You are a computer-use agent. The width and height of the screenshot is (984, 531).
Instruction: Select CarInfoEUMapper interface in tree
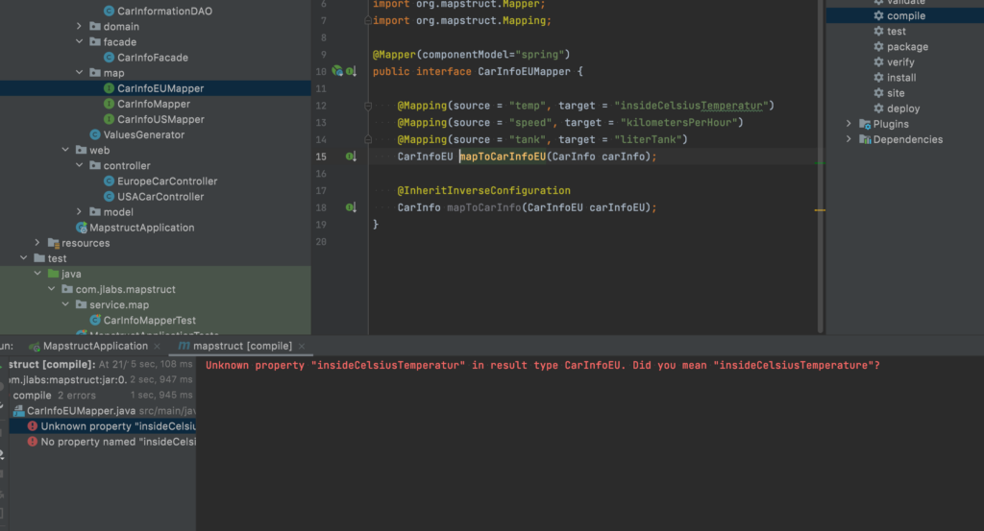coord(160,88)
